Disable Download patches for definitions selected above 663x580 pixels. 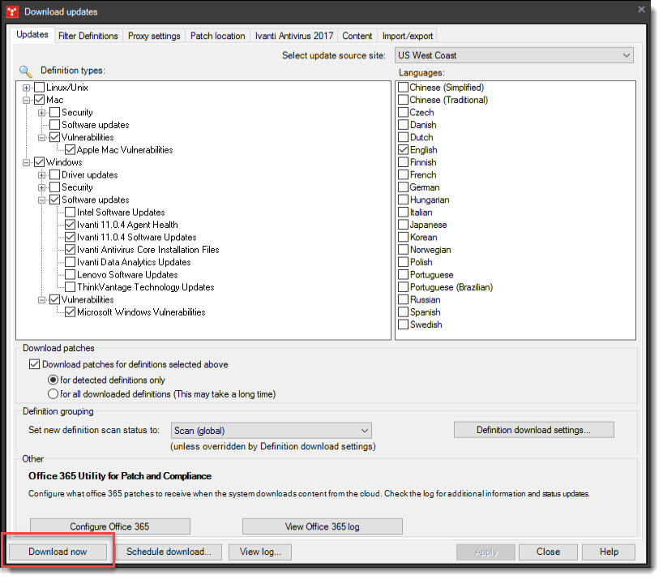(34, 363)
